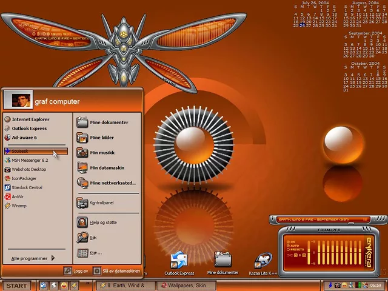Click the first quick launch icon beside START

(43, 286)
